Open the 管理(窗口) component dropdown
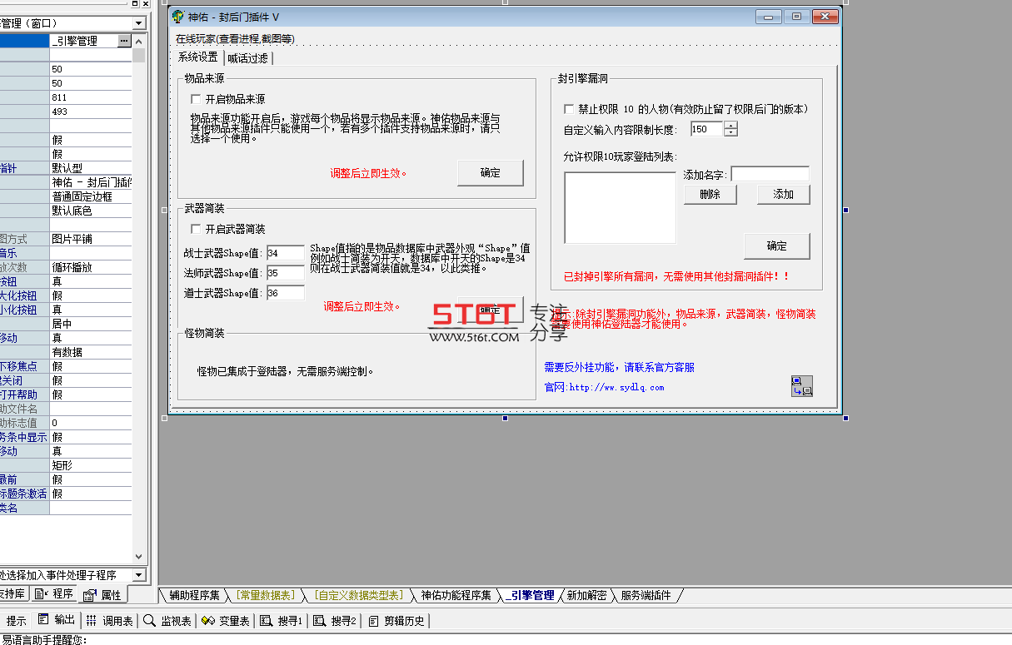This screenshot has width=1012, height=645. coord(138,23)
